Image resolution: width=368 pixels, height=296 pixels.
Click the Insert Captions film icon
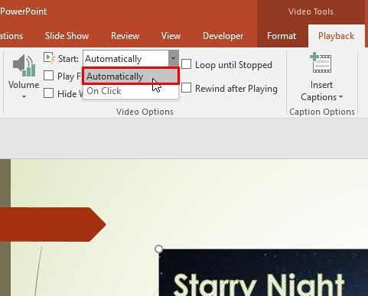pos(321,63)
